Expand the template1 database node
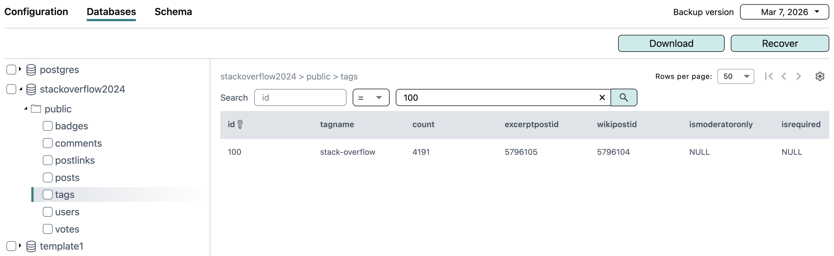The height and width of the screenshot is (256, 834). pyautogui.click(x=20, y=246)
